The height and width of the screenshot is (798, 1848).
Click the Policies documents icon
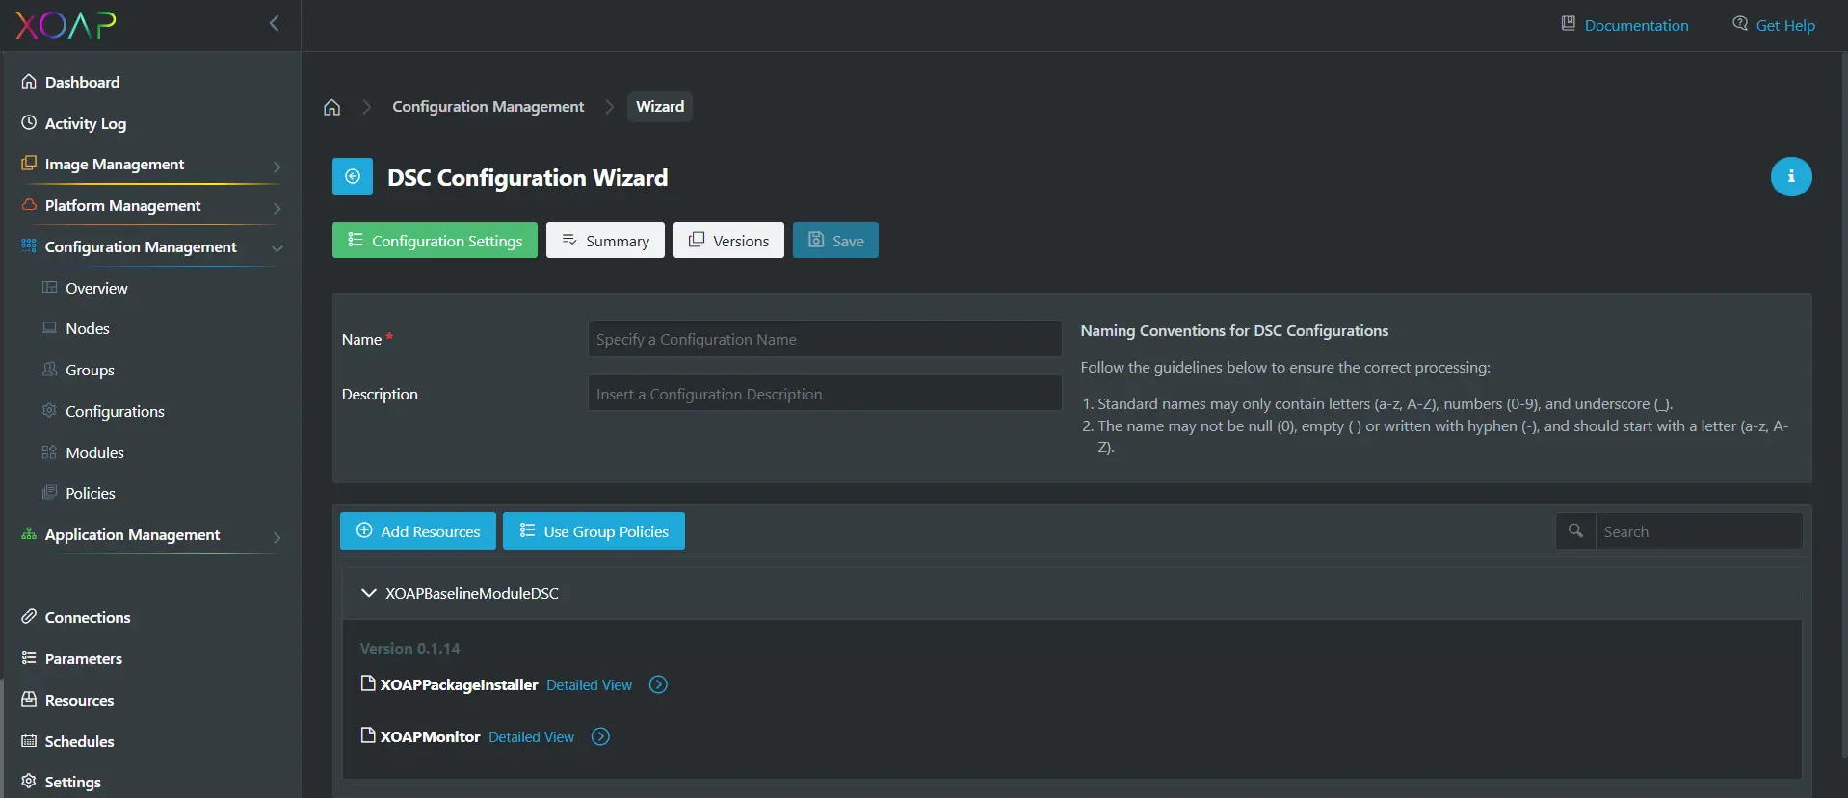tap(50, 492)
